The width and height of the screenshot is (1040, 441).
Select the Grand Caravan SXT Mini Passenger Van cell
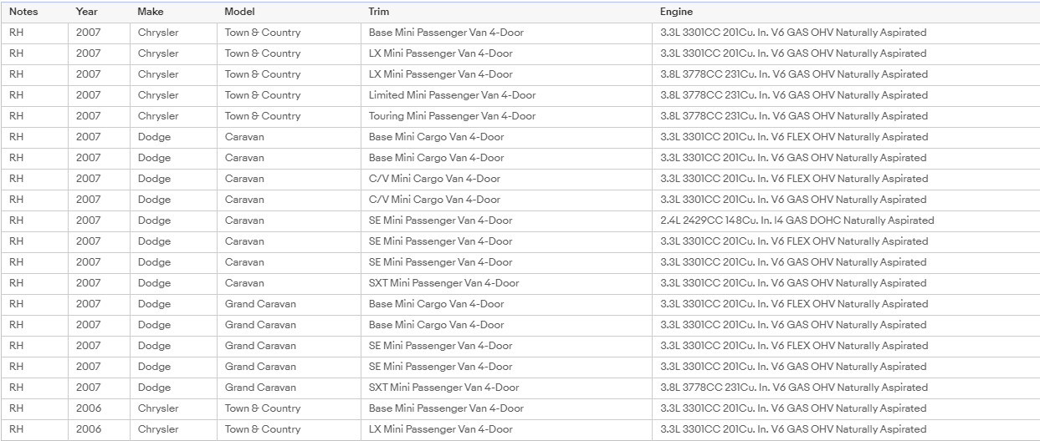(444, 388)
